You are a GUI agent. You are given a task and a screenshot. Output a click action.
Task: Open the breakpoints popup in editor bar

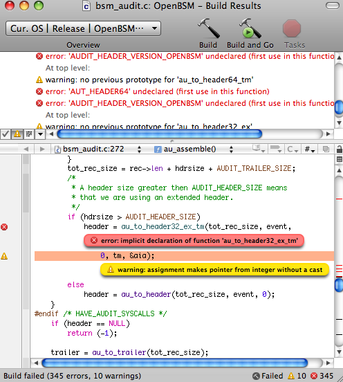[x=275, y=149]
